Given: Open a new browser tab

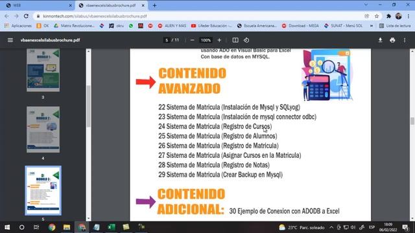Looking at the screenshot, I should click(x=154, y=5).
